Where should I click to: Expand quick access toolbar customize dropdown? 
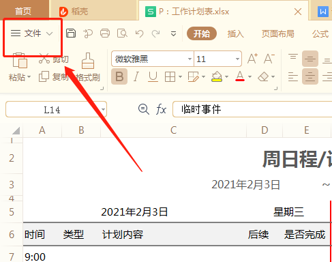pyautogui.click(x=173, y=34)
